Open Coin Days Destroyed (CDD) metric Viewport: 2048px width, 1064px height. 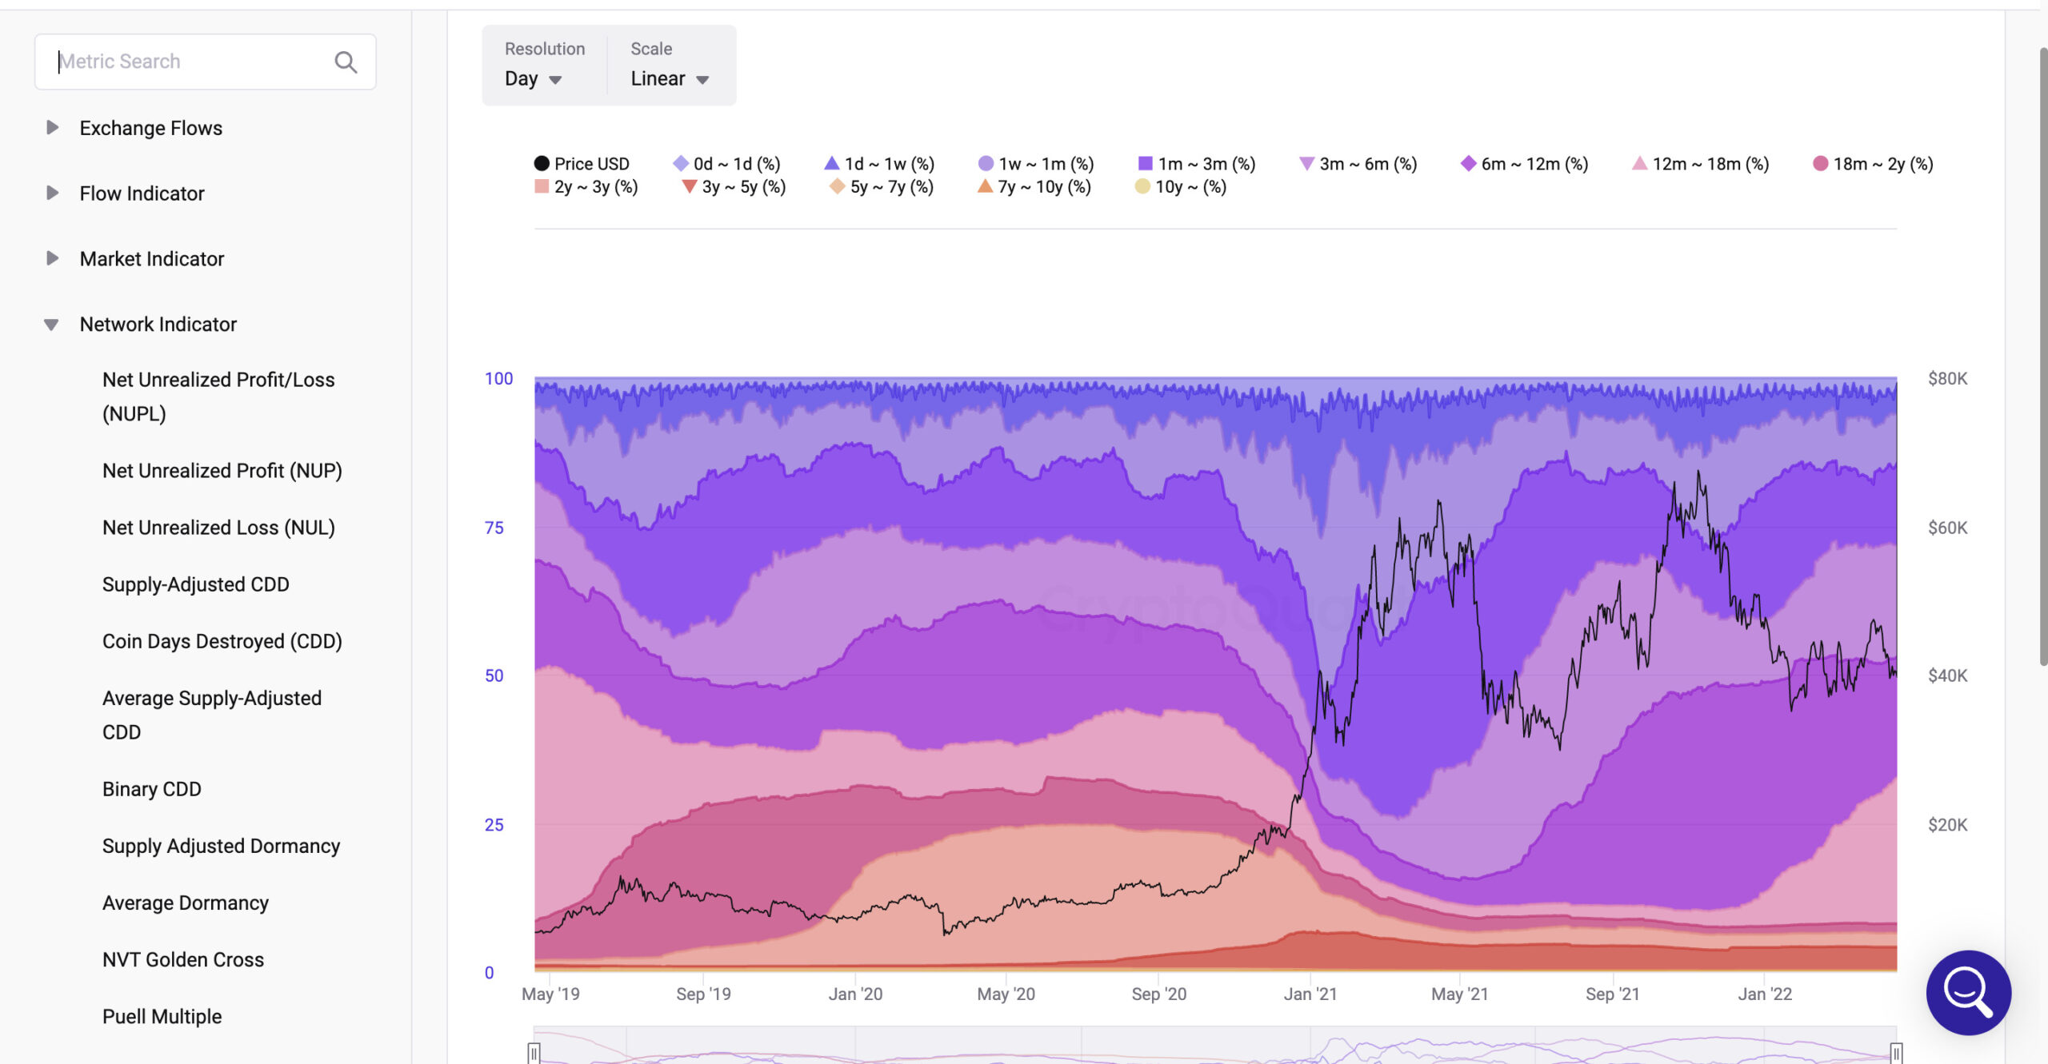[x=222, y=641]
